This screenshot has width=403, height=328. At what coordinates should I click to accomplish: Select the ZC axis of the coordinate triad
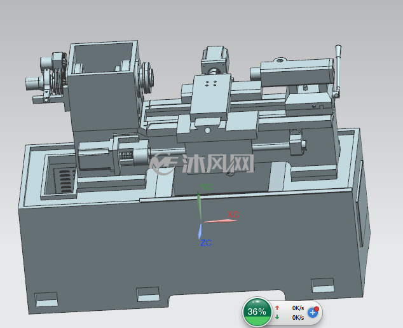pyautogui.click(x=200, y=231)
